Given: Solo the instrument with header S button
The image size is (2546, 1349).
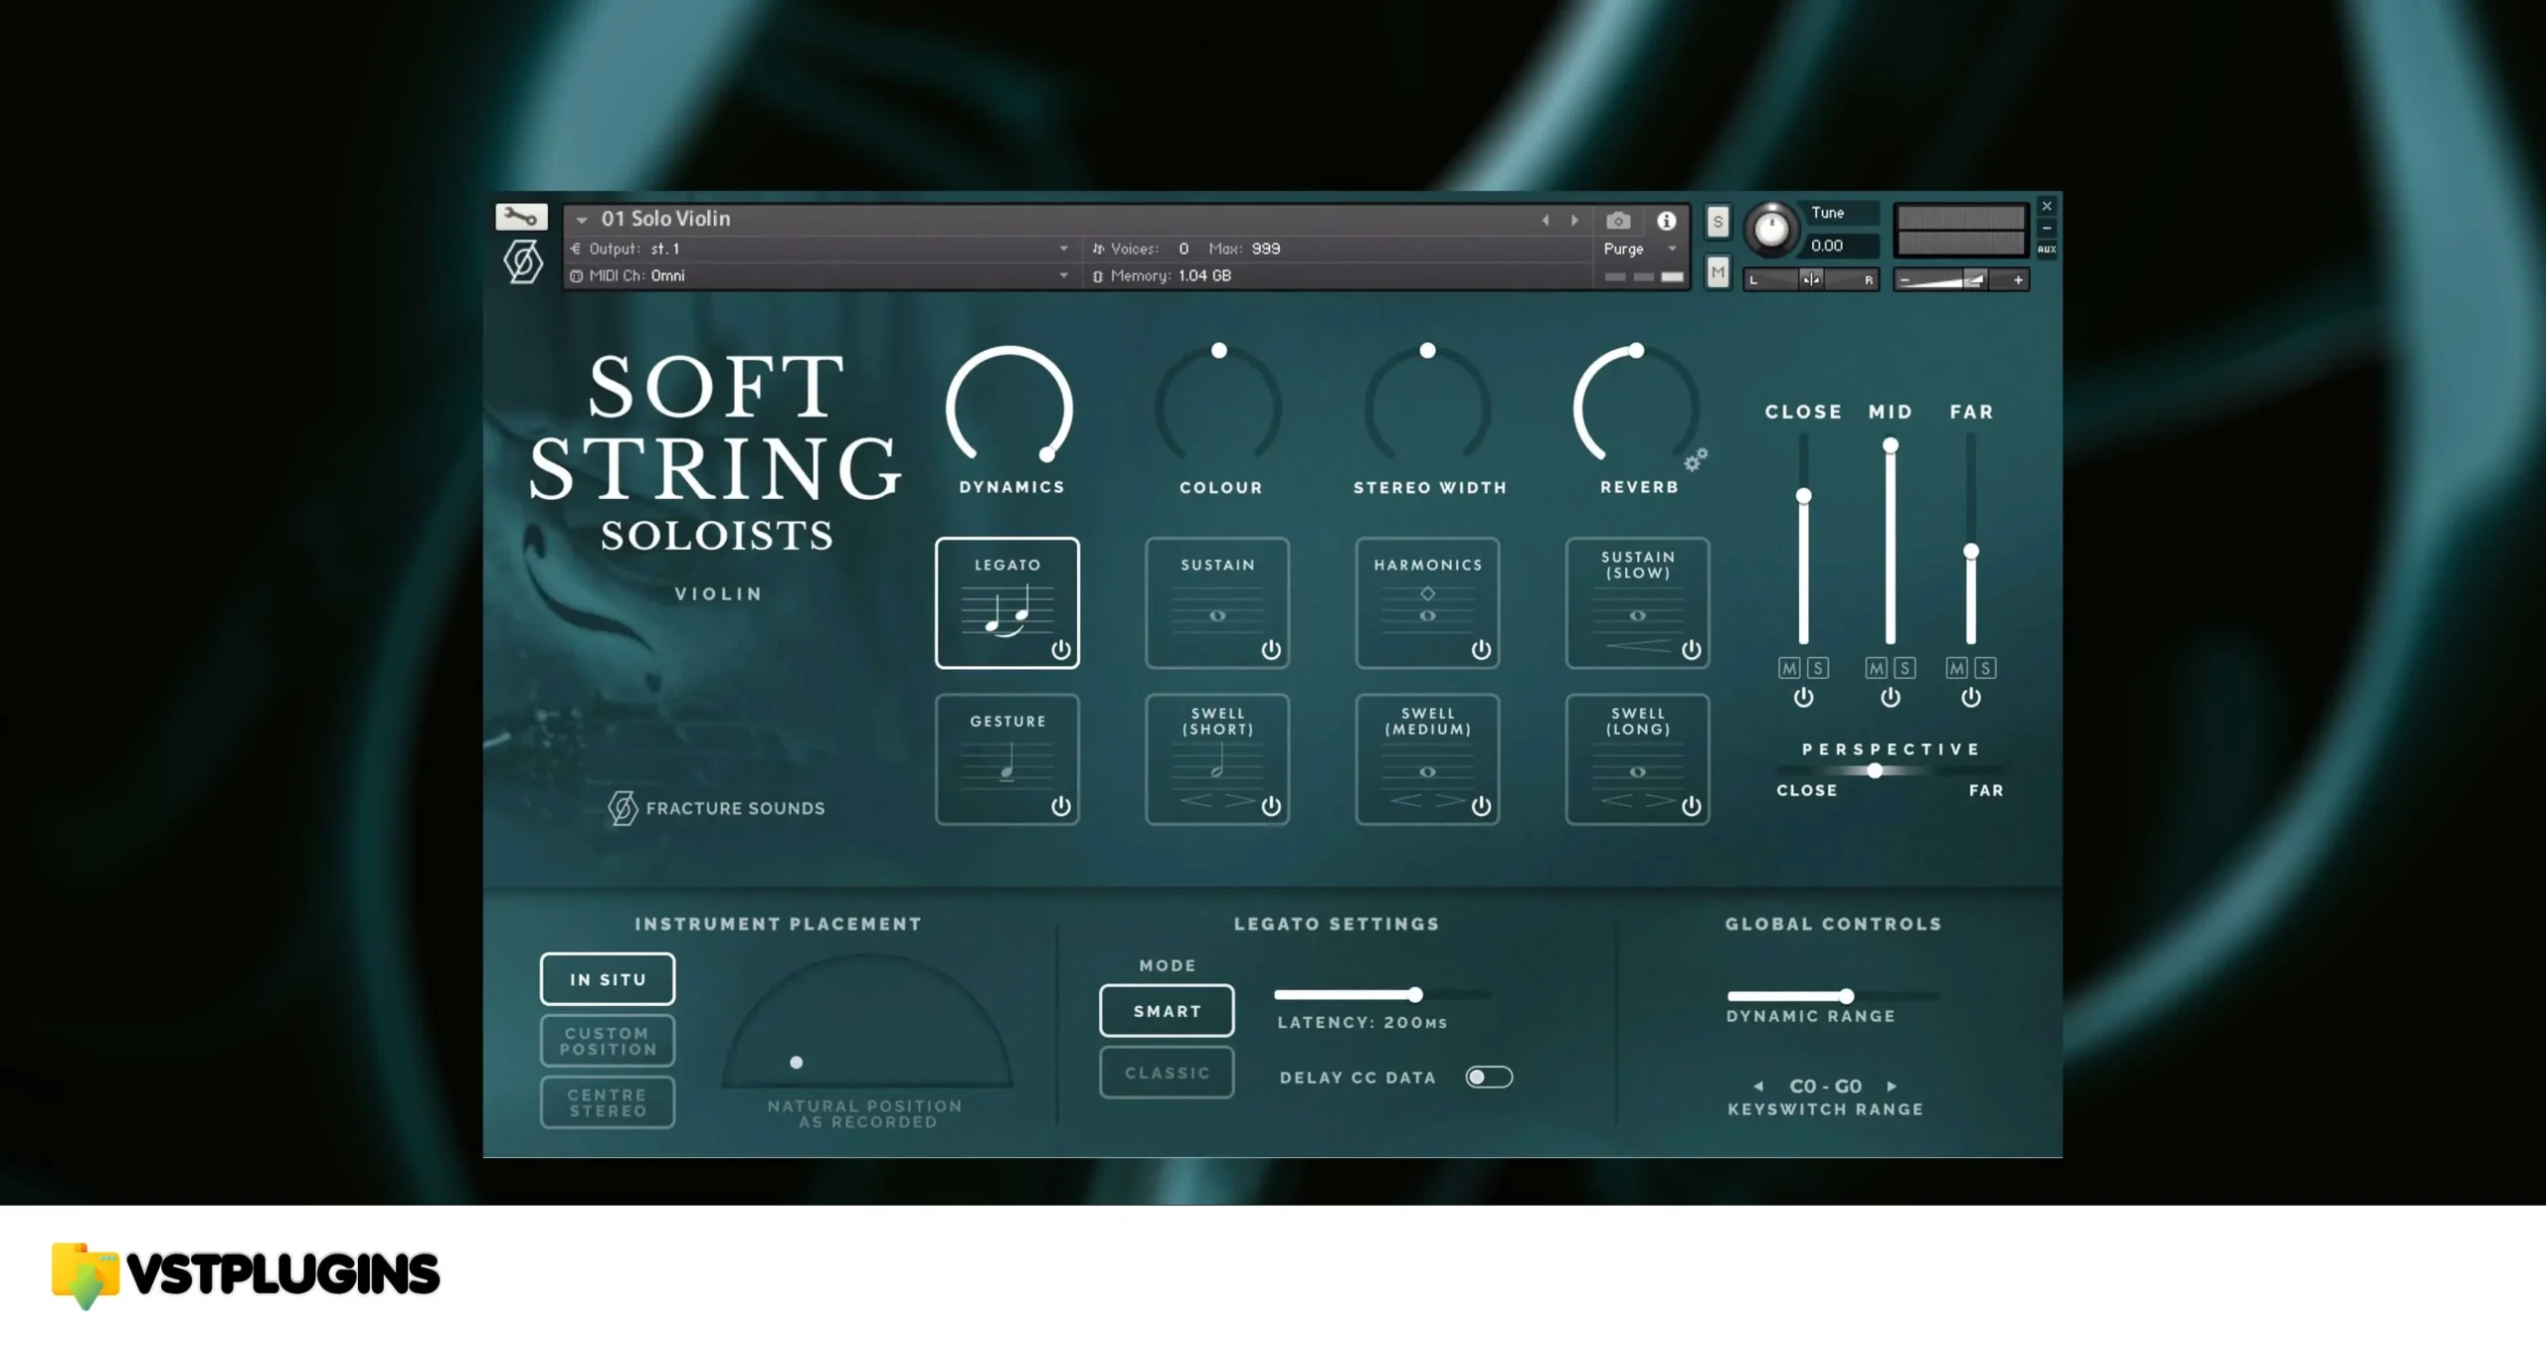Looking at the screenshot, I should tap(1718, 222).
